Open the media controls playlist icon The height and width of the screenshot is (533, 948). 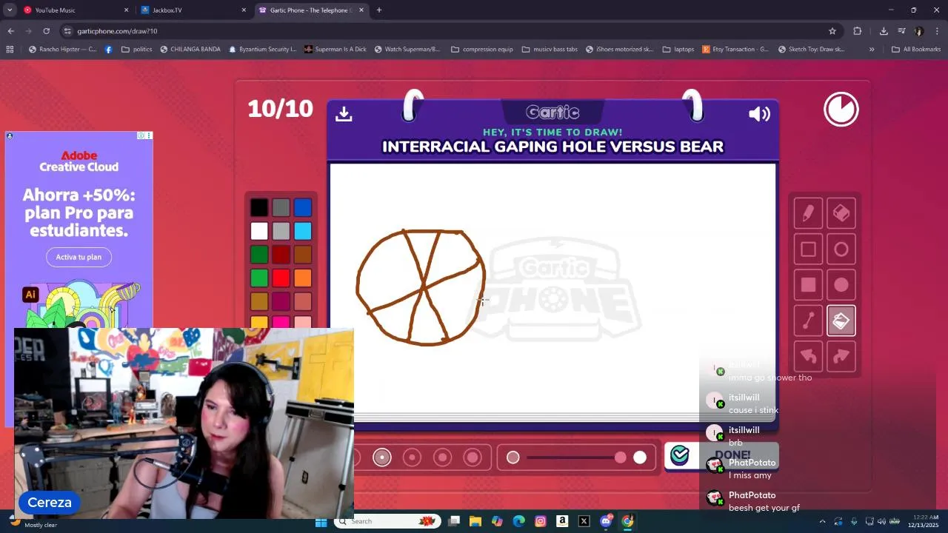click(901, 31)
